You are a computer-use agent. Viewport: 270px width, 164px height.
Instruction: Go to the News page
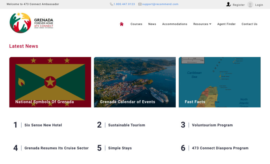click(152, 24)
